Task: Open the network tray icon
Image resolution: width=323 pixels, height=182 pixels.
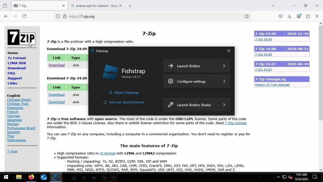Action: click(x=284, y=177)
